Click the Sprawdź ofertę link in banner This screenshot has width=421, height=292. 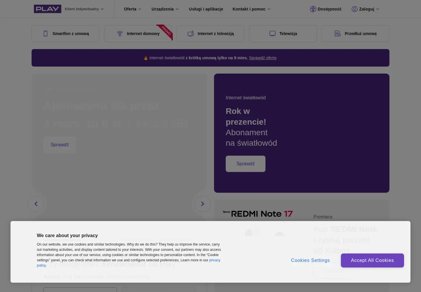263,58
